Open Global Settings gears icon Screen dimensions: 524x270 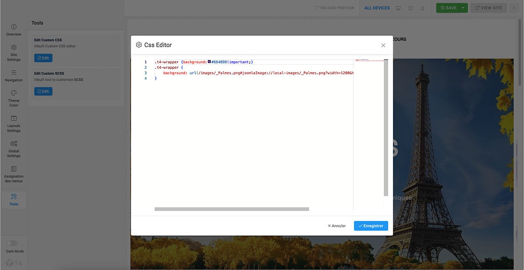click(x=14, y=144)
